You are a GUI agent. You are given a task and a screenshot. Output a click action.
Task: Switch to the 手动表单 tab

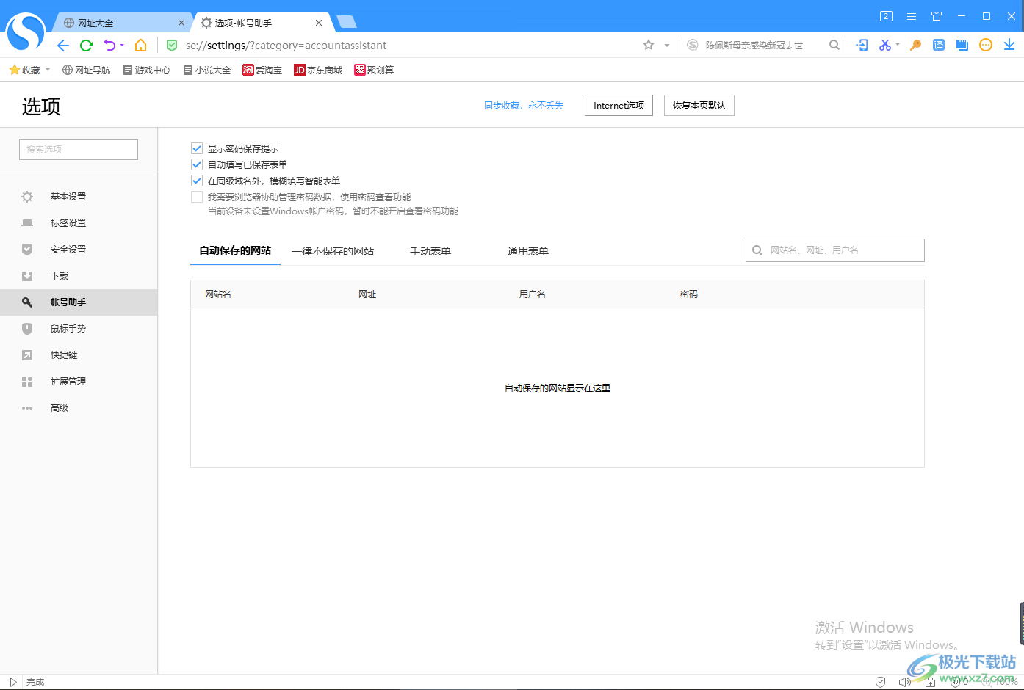point(430,251)
